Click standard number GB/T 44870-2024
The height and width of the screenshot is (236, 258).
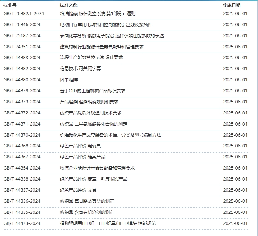coord(22,135)
